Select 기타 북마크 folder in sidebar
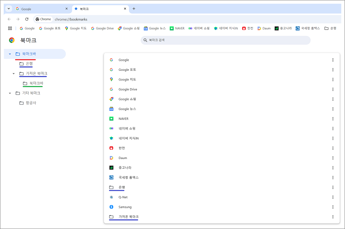 [x=28, y=93]
